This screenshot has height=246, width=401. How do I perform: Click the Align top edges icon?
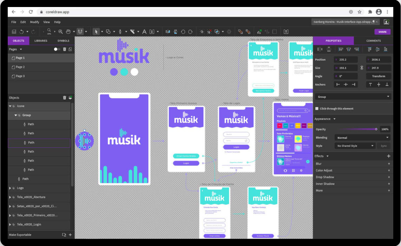(x=369, y=49)
